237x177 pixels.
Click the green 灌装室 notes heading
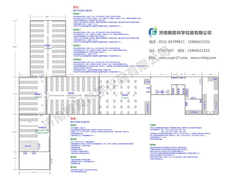[74, 157]
